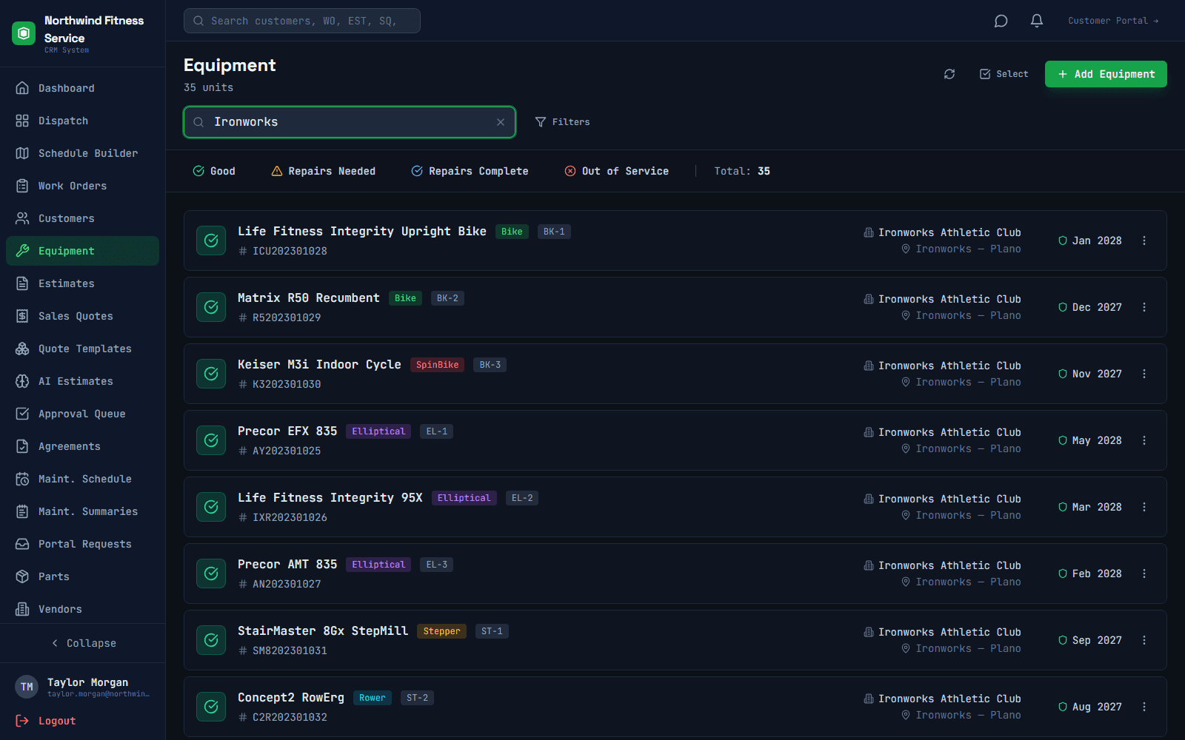The image size is (1185, 740).
Task: Open Taylor Morgan user profile
Action: pos(82,687)
